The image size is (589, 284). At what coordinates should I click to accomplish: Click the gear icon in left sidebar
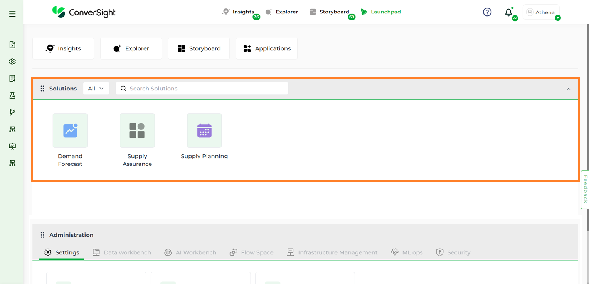pos(12,62)
